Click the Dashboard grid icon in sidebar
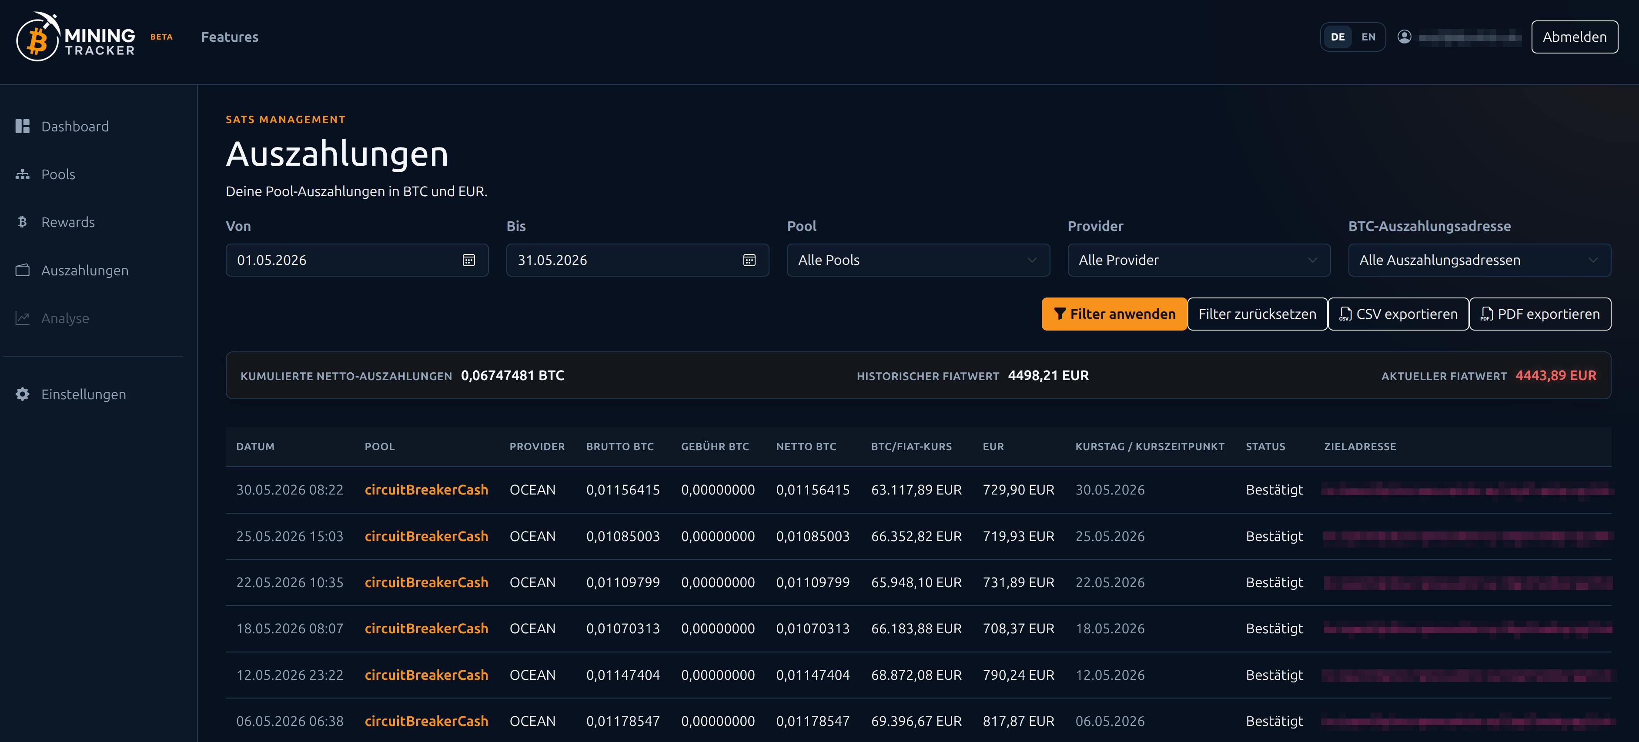The height and width of the screenshot is (742, 1639). [x=23, y=126]
